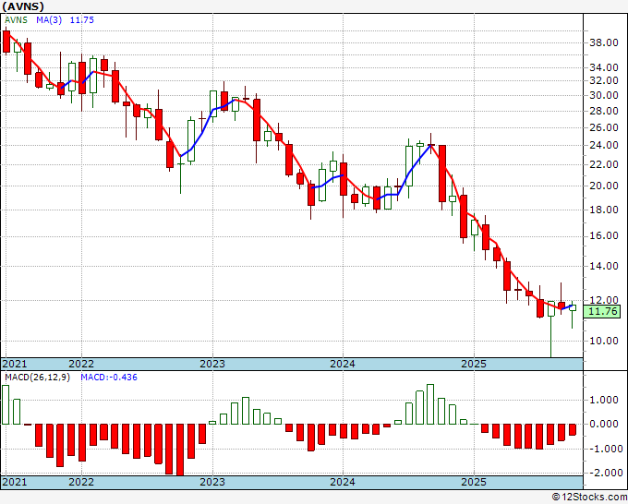Image resolution: width=628 pixels, height=504 pixels.
Task: Click the -2.000 MACD axis label
Action: tap(604, 473)
